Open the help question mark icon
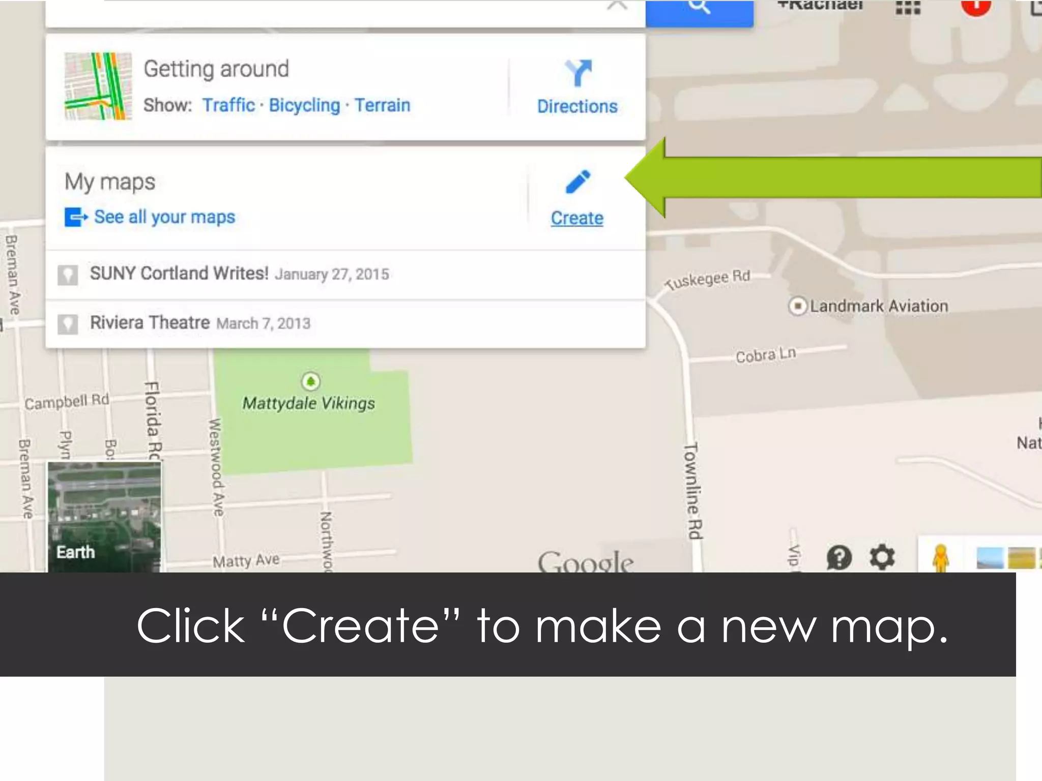The image size is (1042, 781). [839, 557]
